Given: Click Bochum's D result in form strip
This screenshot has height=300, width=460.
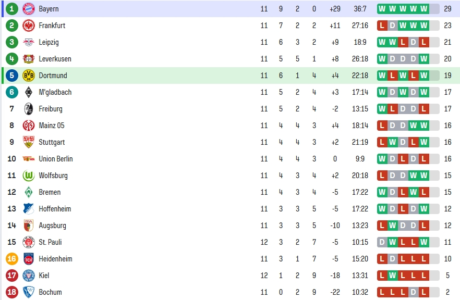Looking at the screenshot, I should tap(414, 292).
